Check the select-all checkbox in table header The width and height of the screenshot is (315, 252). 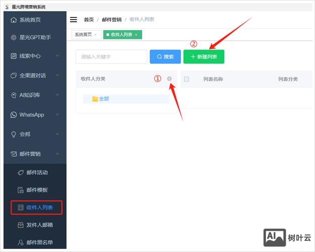click(x=186, y=79)
